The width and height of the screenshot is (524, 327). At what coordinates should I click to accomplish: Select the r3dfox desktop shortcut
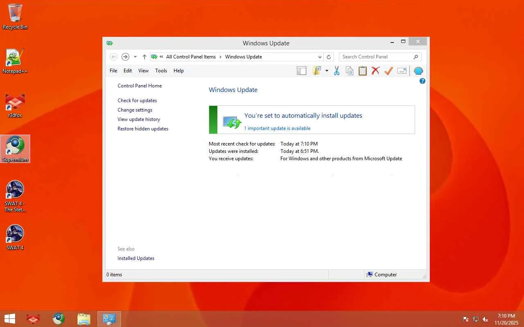pos(15,105)
